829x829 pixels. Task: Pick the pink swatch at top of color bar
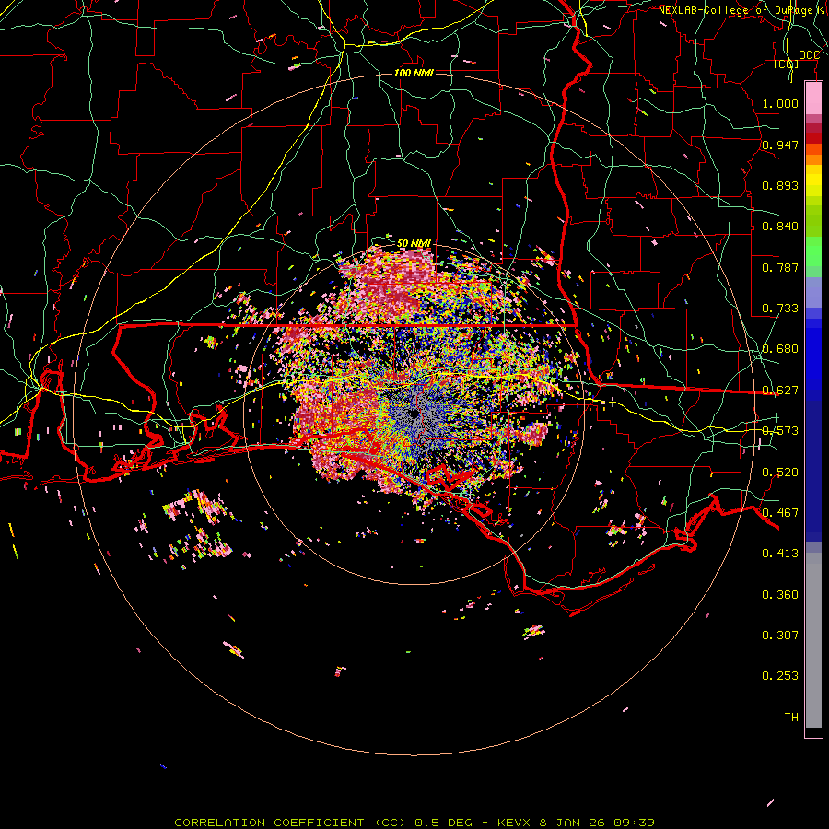click(813, 98)
